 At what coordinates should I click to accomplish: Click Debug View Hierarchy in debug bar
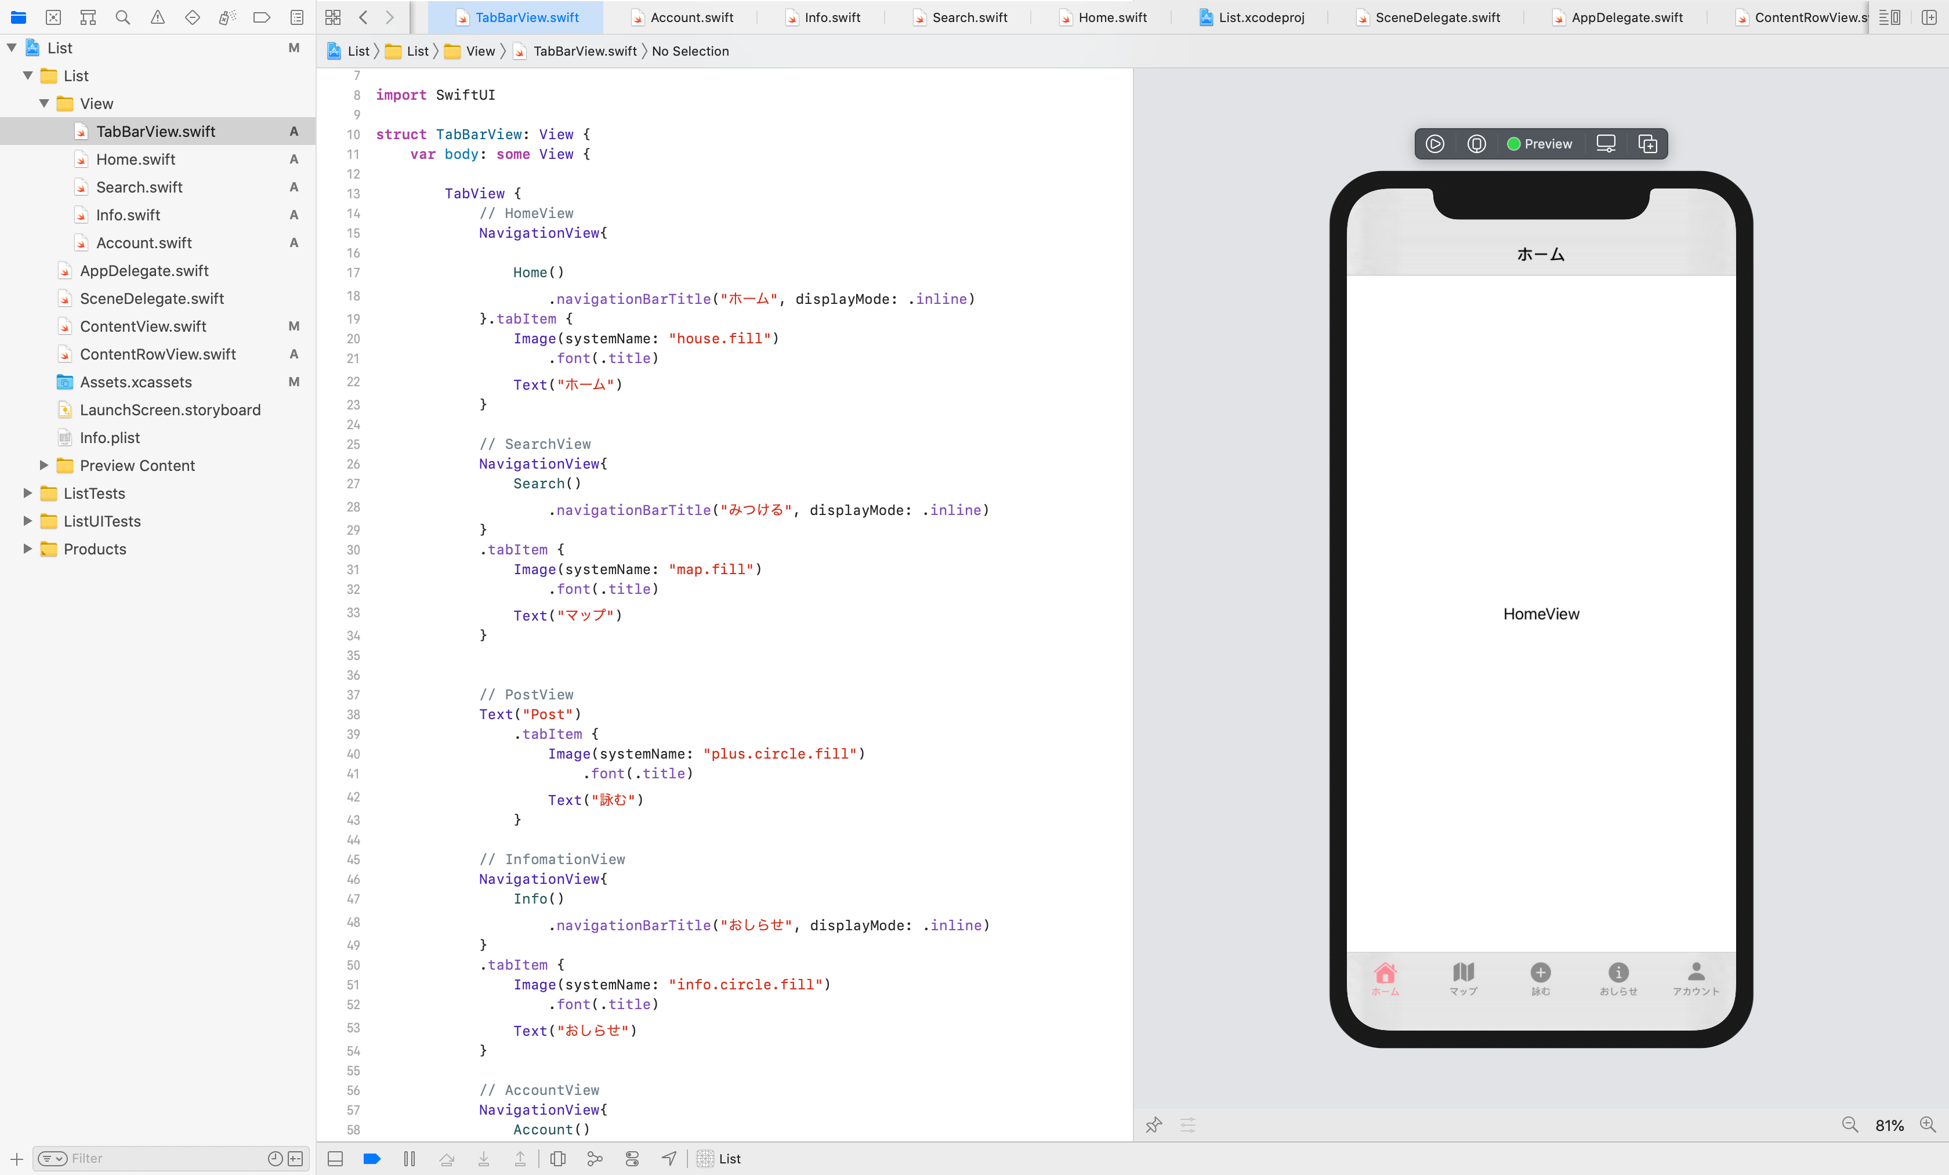(x=557, y=1159)
